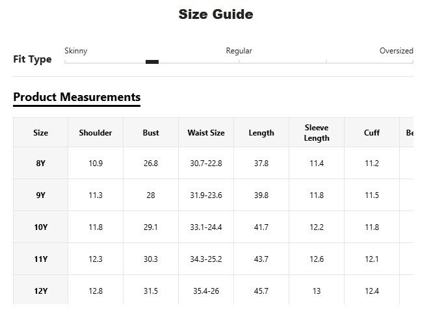Click the Skinny fit label
This screenshot has height=316, width=433.
76,51
